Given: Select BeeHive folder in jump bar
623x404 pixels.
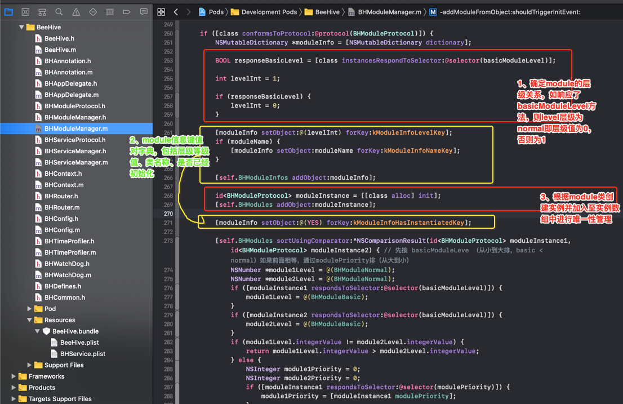Looking at the screenshot, I should (322, 12).
